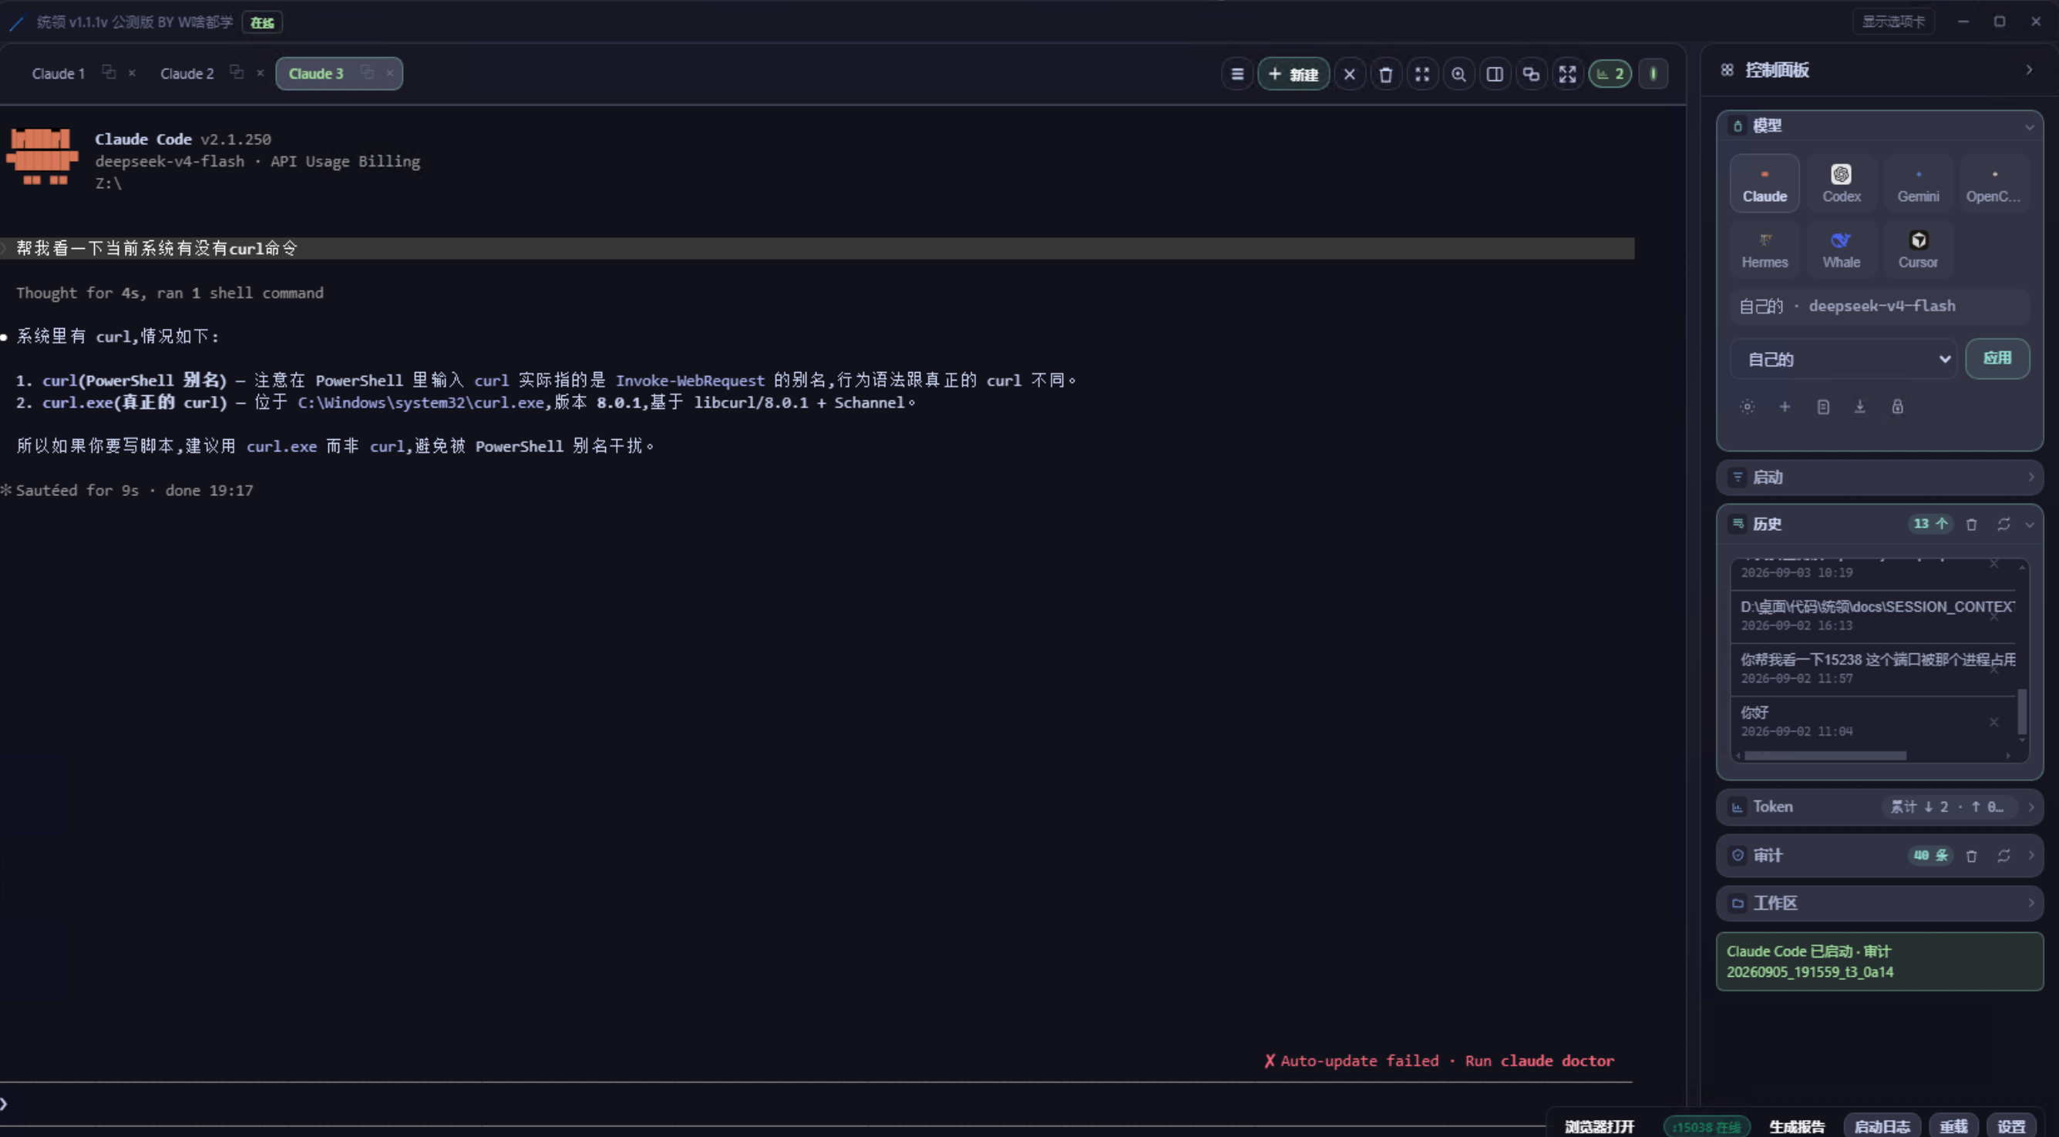This screenshot has height=1137, width=2059.
Task: Click the plus icon under the model dropdown
Action: pos(1784,407)
